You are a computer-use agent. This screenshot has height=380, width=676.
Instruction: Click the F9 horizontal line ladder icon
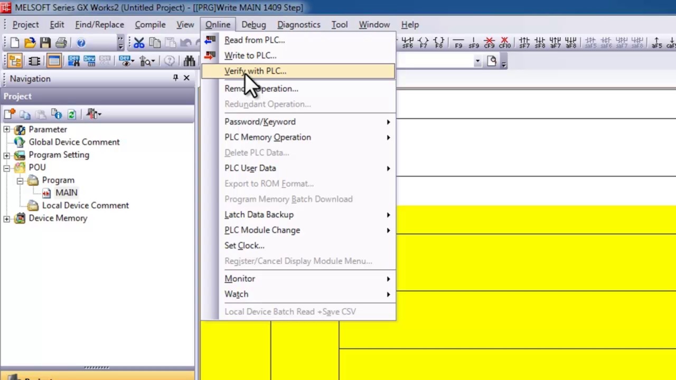(x=458, y=43)
